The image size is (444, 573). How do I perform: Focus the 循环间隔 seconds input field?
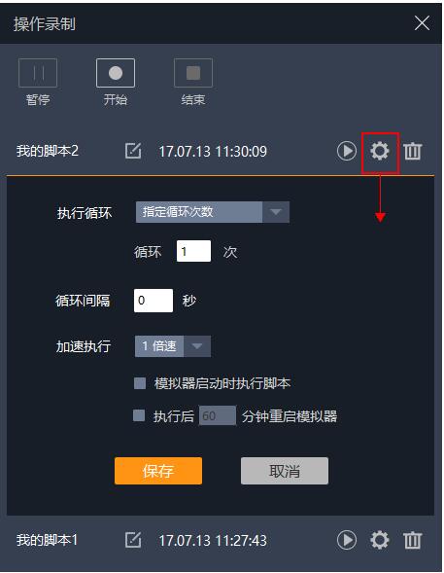pos(154,301)
